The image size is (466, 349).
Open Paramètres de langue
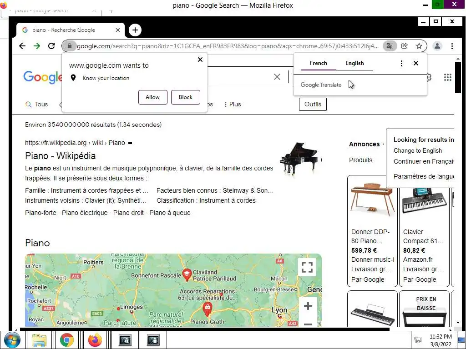click(424, 177)
